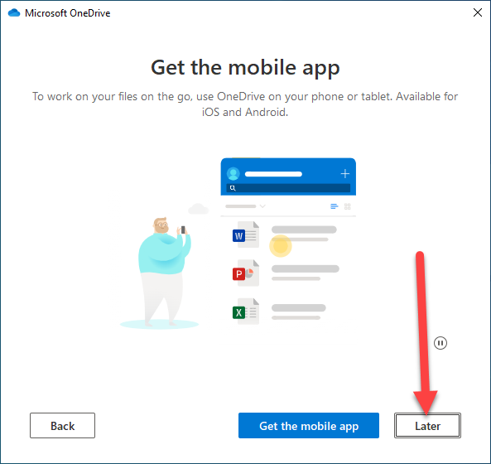Click the sort chevron in illustrated app
The image size is (491, 464).
[x=262, y=206]
